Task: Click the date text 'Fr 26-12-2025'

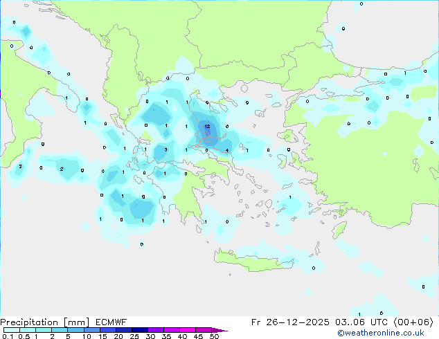Action: (290, 322)
